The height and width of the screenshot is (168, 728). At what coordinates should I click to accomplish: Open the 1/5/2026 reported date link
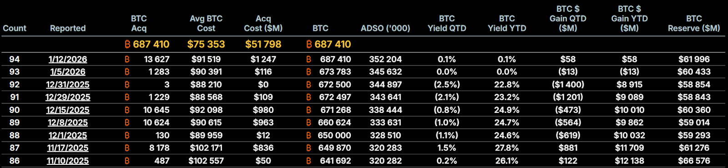point(68,72)
